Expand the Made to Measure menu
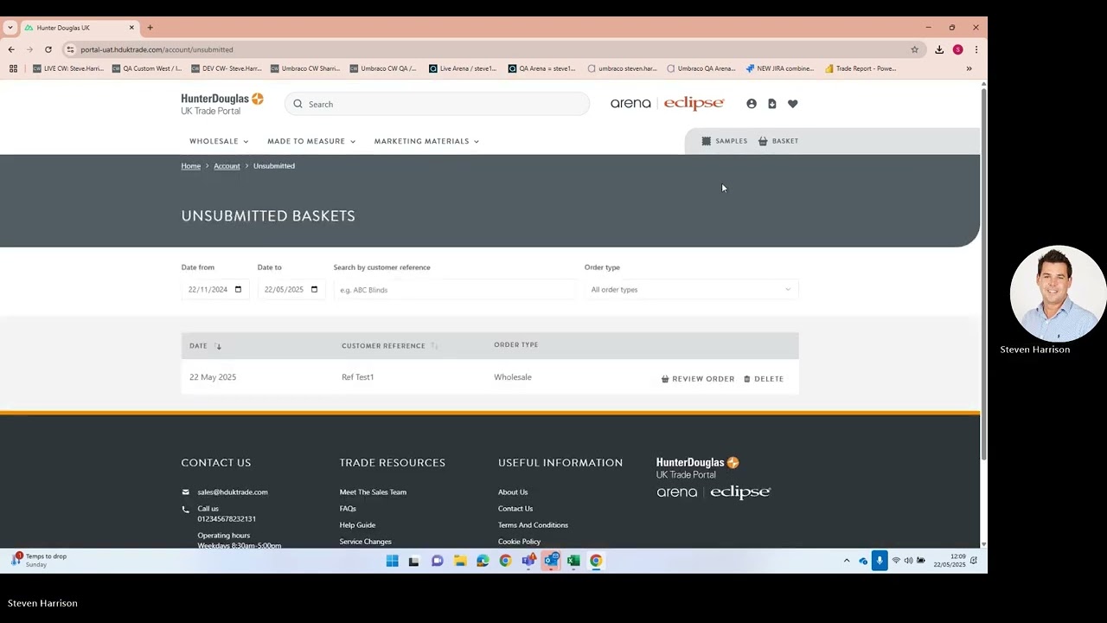This screenshot has height=623, width=1107. [311, 141]
